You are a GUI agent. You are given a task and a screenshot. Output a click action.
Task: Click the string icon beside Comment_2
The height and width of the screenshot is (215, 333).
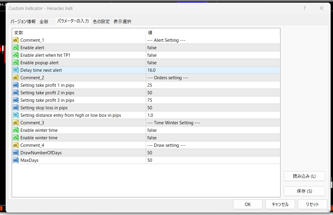16,77
